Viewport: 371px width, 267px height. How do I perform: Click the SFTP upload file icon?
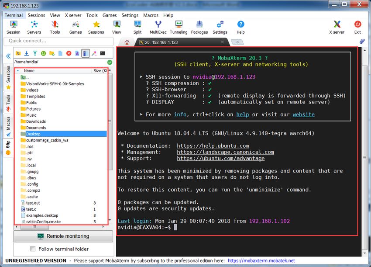point(35,53)
